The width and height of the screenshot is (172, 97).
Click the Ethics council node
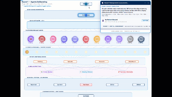click(112, 85)
